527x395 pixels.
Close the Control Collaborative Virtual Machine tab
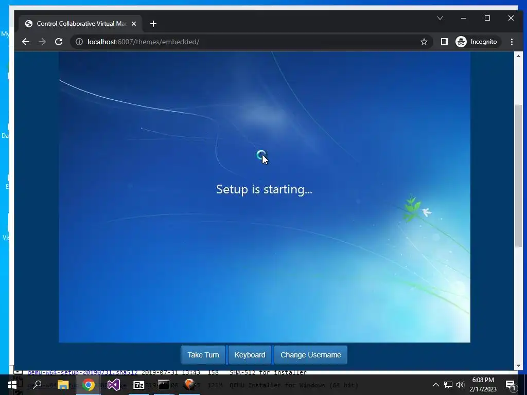[134, 24]
